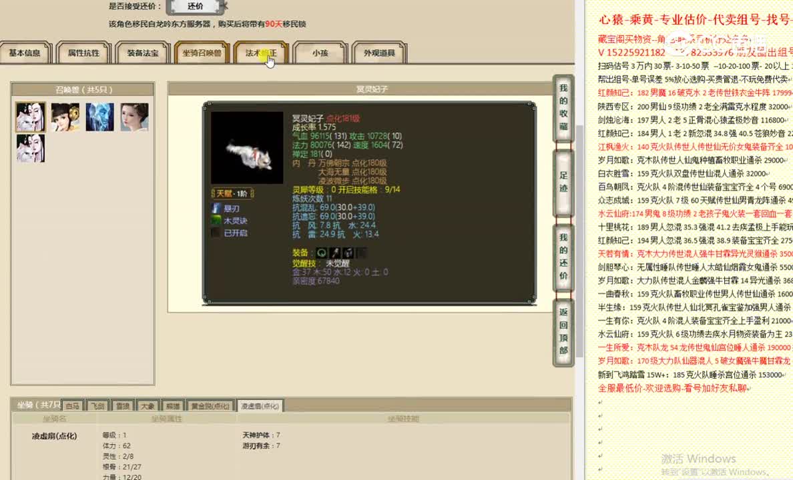
Task: Open the 装备法宝 tab
Action: click(x=143, y=53)
